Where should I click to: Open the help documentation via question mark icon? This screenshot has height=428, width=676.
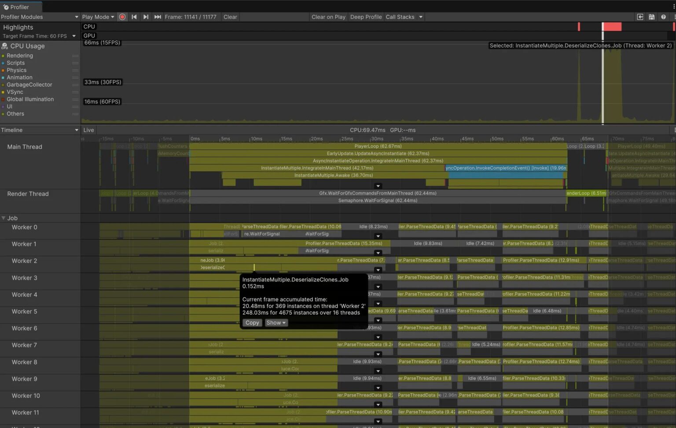click(x=664, y=17)
